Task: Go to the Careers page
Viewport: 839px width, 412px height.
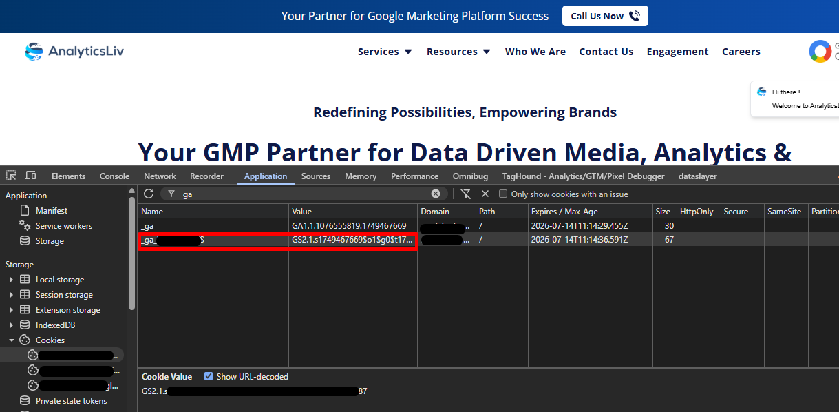Action: (x=741, y=52)
